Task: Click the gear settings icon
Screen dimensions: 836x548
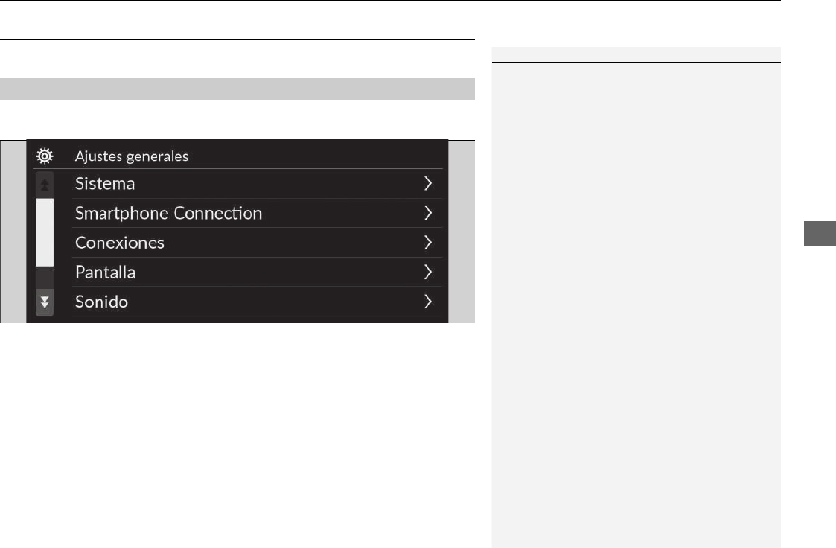Action: (x=45, y=156)
